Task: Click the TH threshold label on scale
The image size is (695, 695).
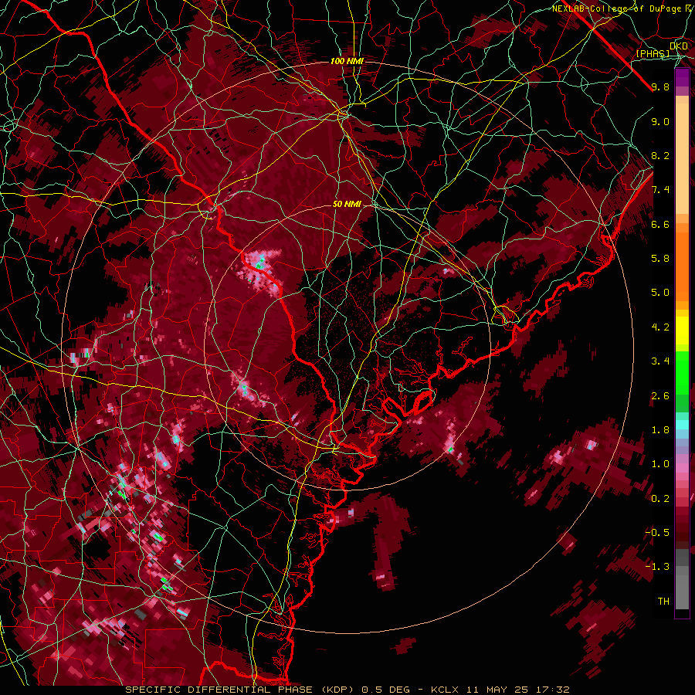Action: (x=663, y=602)
